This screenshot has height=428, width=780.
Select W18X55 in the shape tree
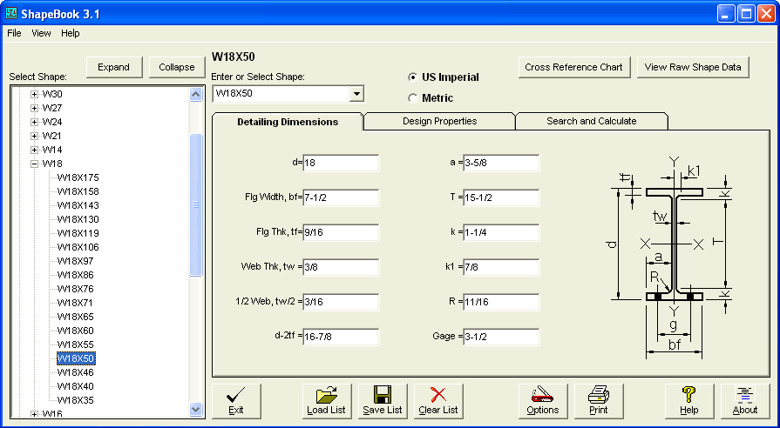coord(76,344)
